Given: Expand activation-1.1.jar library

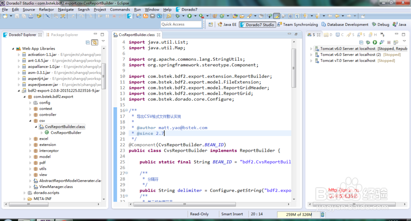Looking at the screenshot, I should tap(18, 55).
